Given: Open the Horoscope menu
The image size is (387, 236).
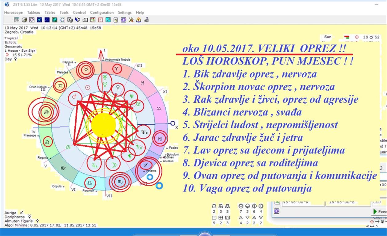Looking at the screenshot, I should [x=13, y=13].
